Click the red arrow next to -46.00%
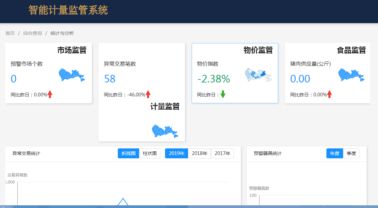Viewport: 378px width, 208px height. click(149, 94)
